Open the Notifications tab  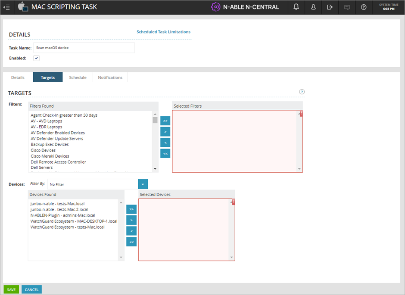[110, 77]
